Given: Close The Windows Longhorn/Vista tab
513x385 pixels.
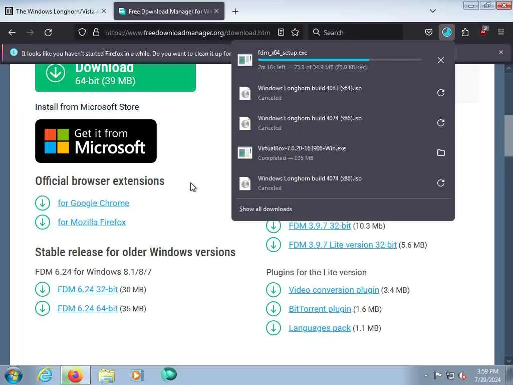Looking at the screenshot, I should [103, 11].
